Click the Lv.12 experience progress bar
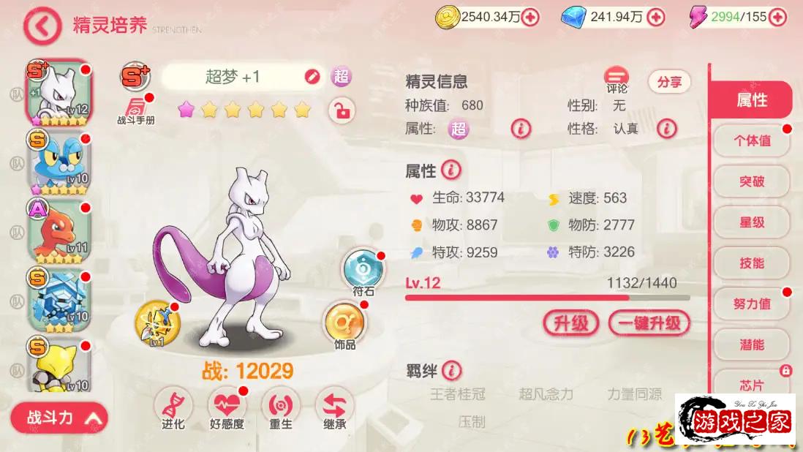Image resolution: width=803 pixels, height=452 pixels. (548, 298)
